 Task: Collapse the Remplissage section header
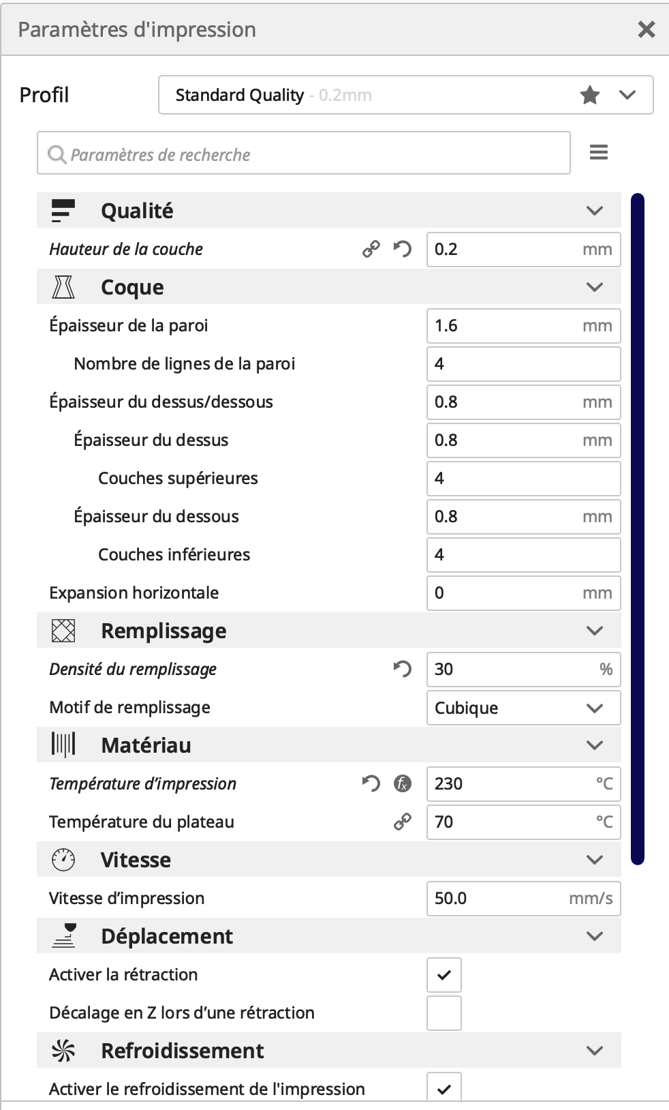click(x=329, y=631)
